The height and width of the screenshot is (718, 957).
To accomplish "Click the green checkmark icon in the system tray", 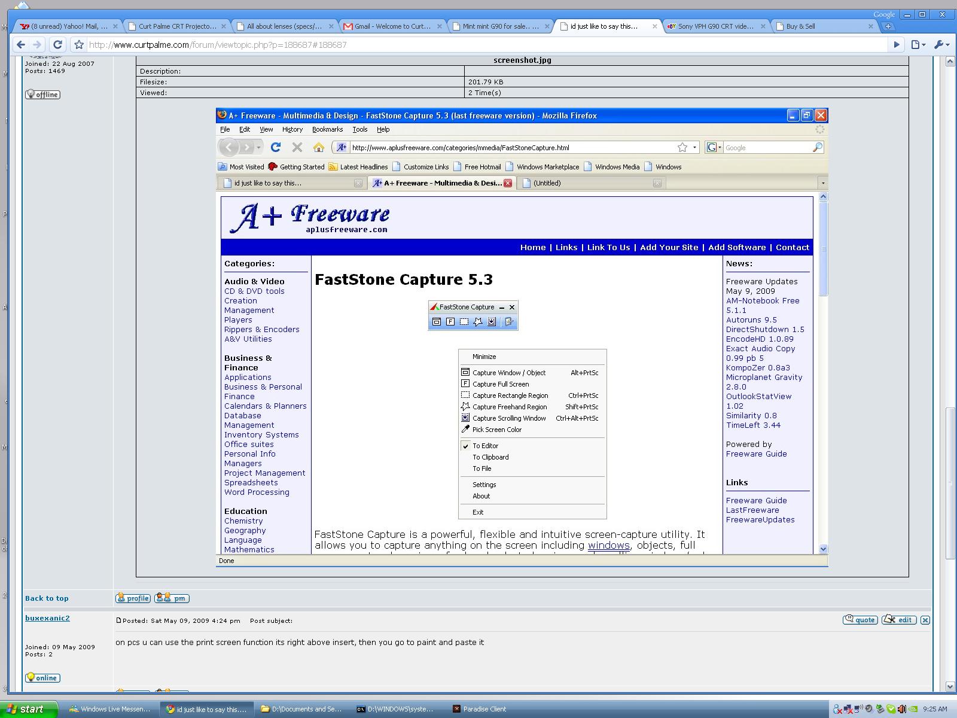I will (891, 709).
